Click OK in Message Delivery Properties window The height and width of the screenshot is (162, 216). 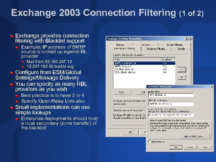(130, 132)
